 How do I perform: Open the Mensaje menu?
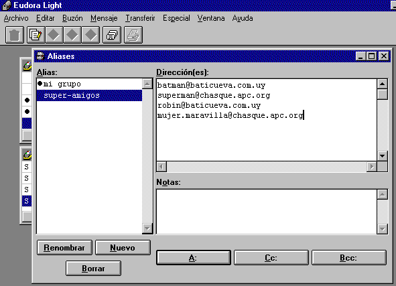click(x=104, y=18)
